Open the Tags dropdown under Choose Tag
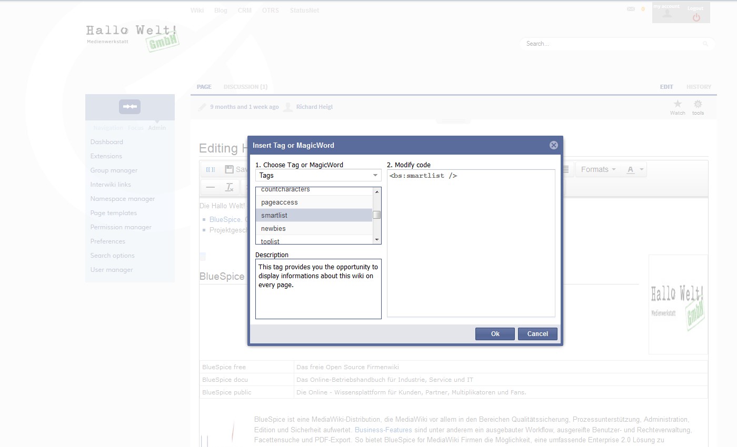737x447 pixels. pos(318,175)
